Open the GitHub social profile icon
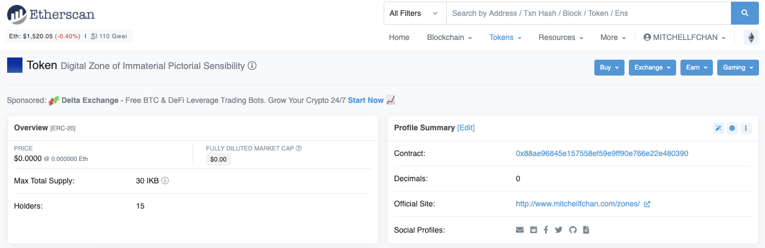765x248 pixels. point(573,230)
